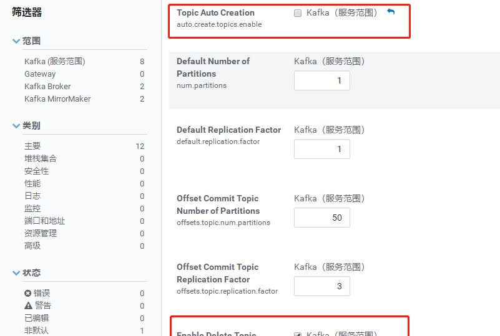Select the 资源管理 category filter

[41, 233]
